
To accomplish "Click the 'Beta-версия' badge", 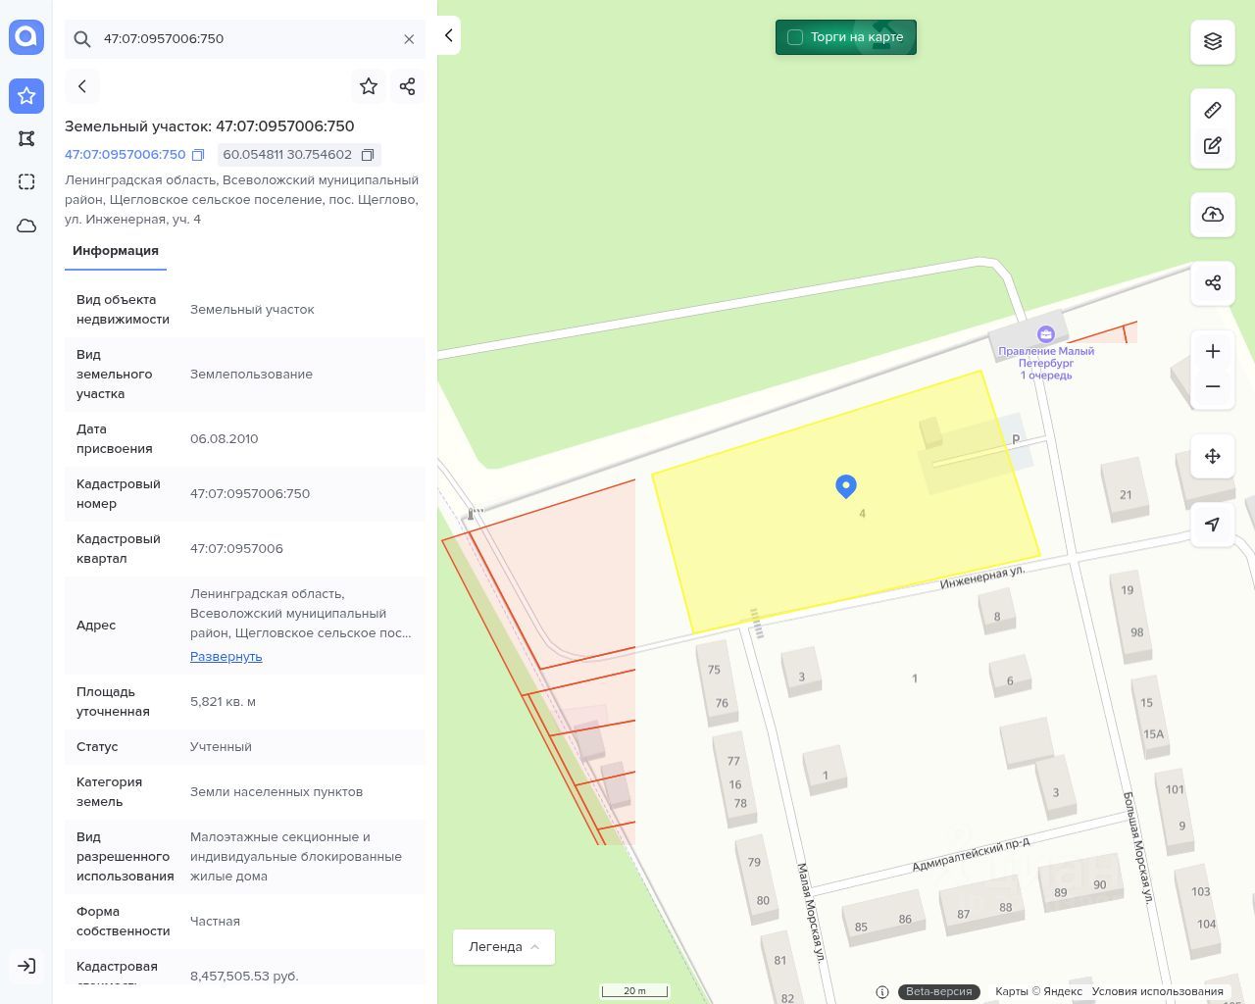I will [938, 991].
